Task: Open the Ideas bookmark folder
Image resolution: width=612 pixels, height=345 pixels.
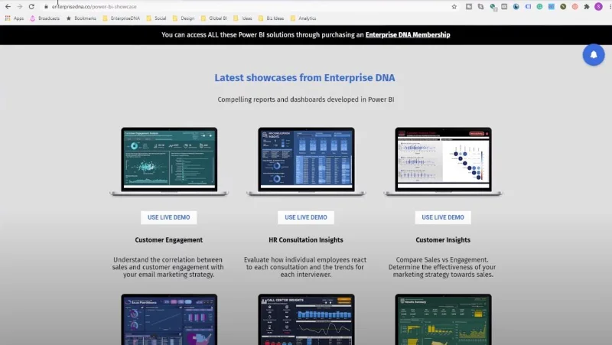Action: [x=243, y=18]
